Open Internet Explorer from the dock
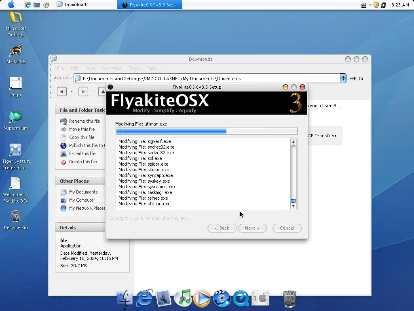This screenshot has height=311, width=414. point(144,298)
